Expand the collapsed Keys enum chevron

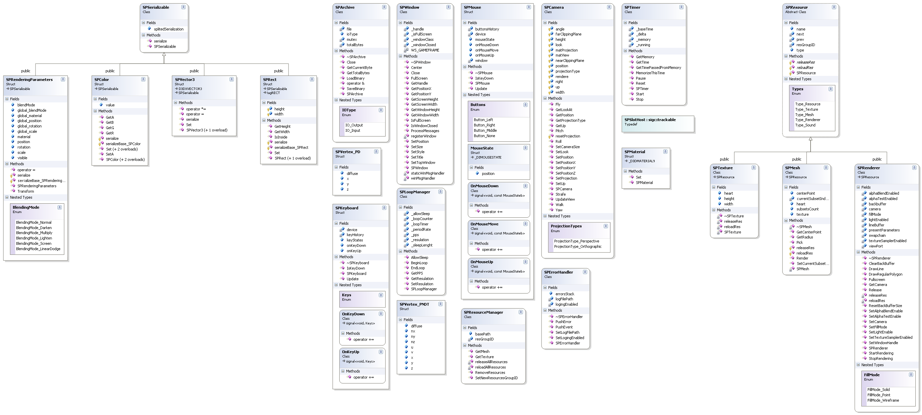pyautogui.click(x=381, y=295)
